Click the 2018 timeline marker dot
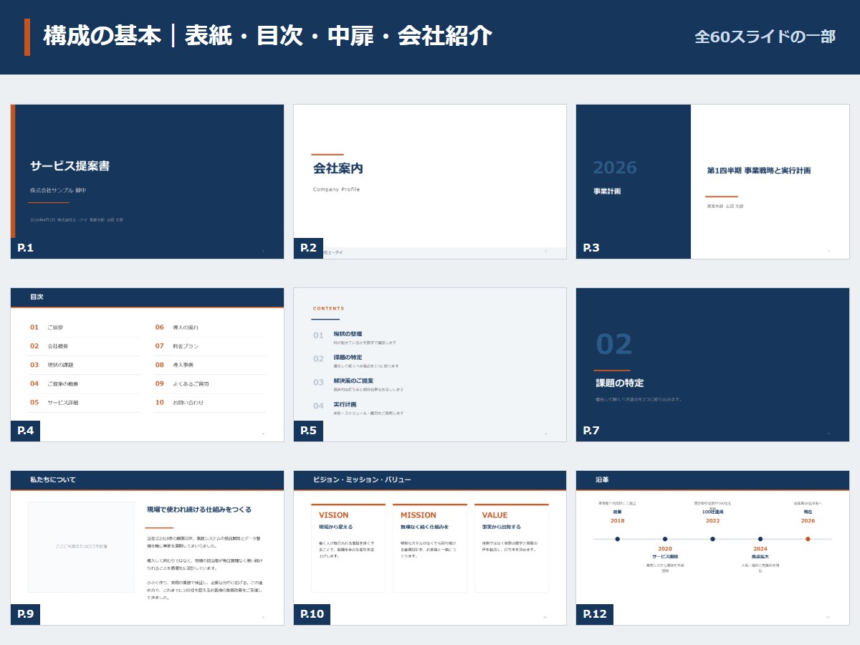 pyautogui.click(x=618, y=539)
